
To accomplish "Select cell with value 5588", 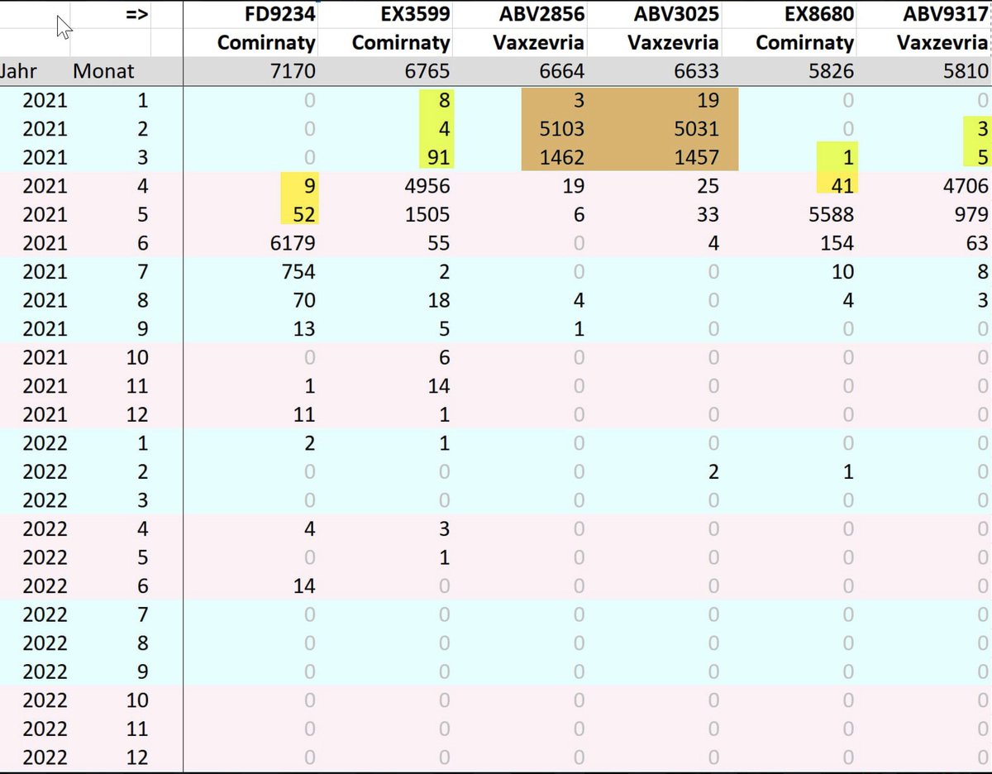I will 831,215.
